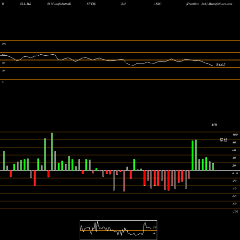The height and width of the screenshot is (240, 240).
Task: Open the mini chart thumbnail at the bottom
Action: coord(119,230)
